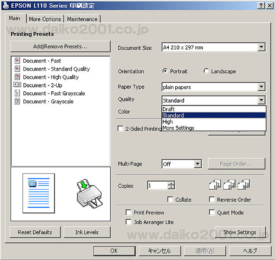The image size is (275, 260).
Task: Click the 3-3 collation page-order icon
Action: (243, 184)
